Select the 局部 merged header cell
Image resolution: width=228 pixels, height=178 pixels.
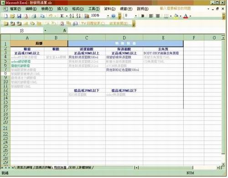pos(39,43)
